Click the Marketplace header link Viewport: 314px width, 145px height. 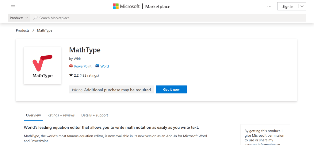[x=158, y=6]
